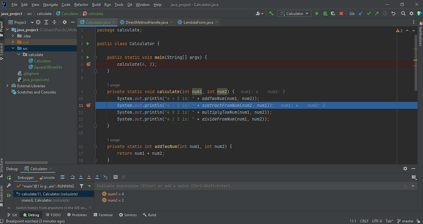Open debug panel settings gear
Screen dimensions: 423x224
click(405, 168)
